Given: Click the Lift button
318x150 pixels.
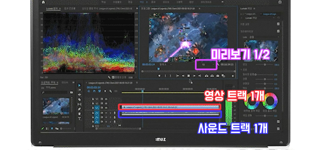Looking at the screenshot, I should (207, 76).
